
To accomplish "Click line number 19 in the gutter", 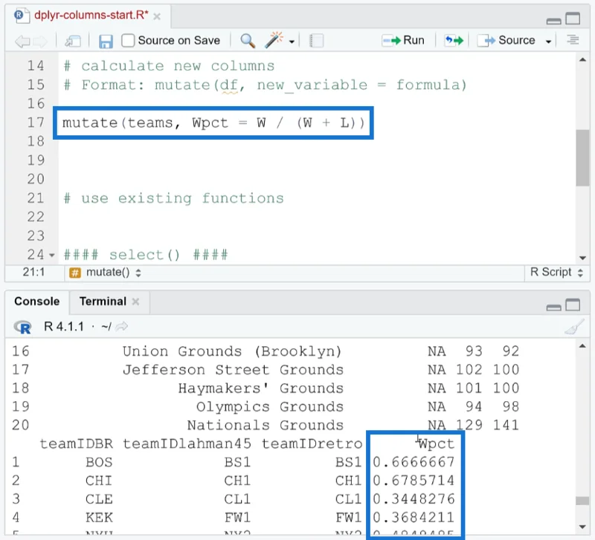I will pyautogui.click(x=36, y=160).
